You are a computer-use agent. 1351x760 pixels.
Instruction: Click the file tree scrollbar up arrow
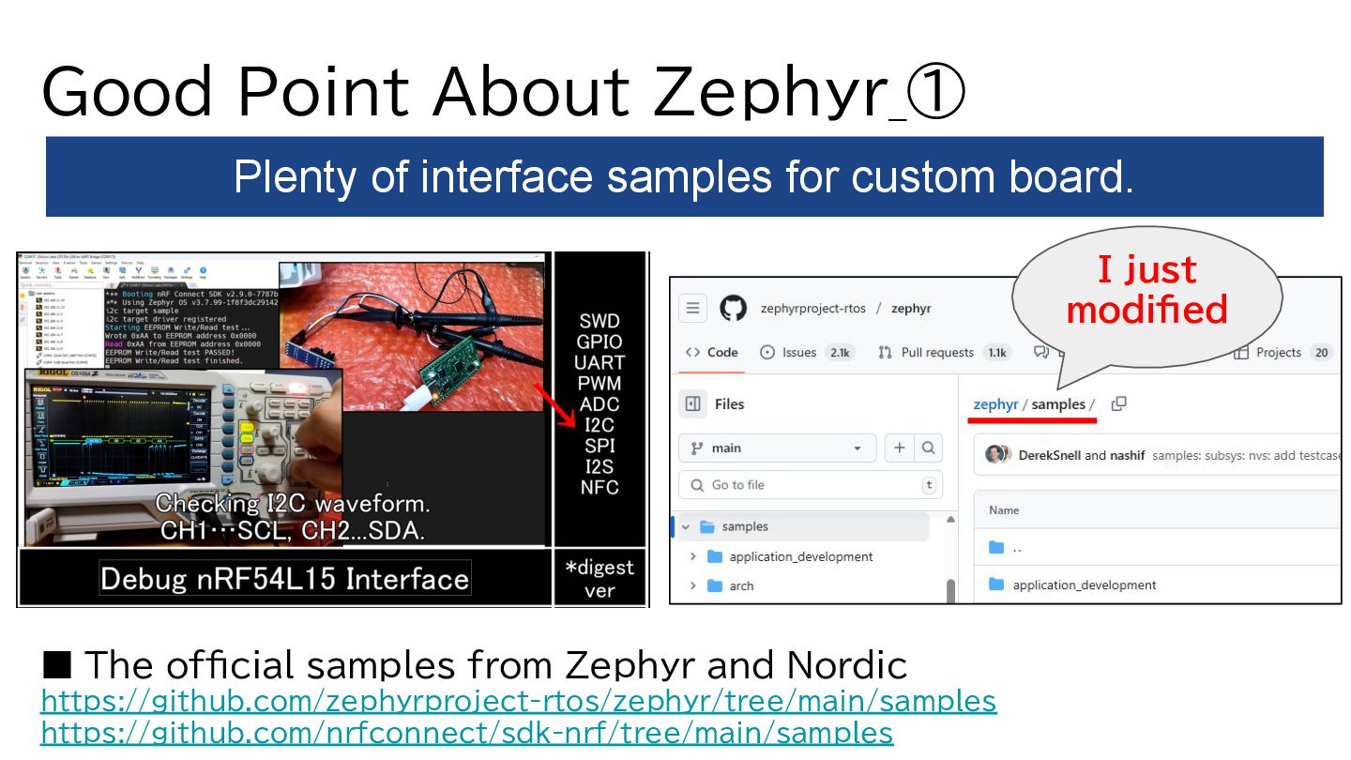click(950, 519)
